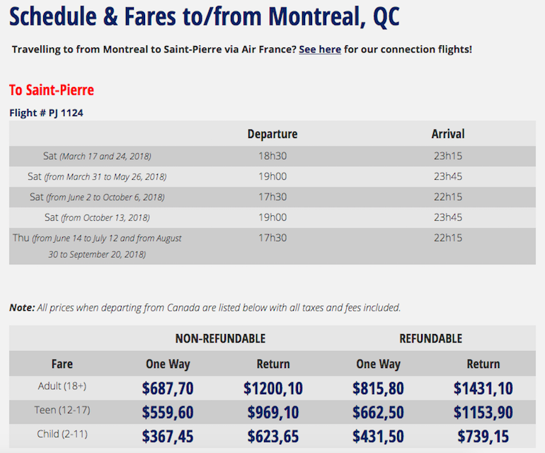The width and height of the screenshot is (545, 453).
Task: Click the Fare column header
Action: tap(62, 364)
